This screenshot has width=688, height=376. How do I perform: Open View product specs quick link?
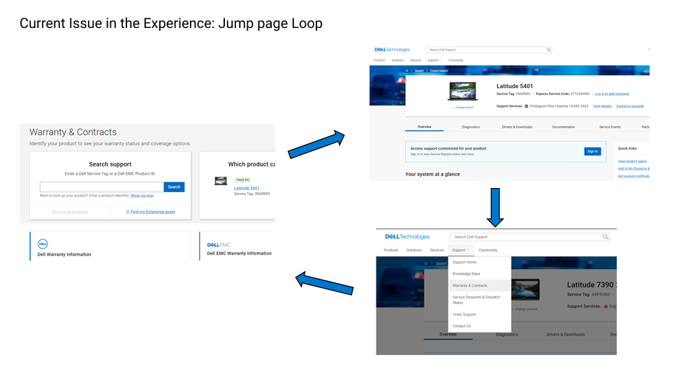(632, 161)
